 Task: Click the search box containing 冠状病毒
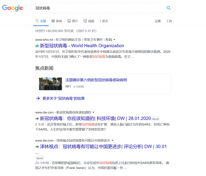103,8
